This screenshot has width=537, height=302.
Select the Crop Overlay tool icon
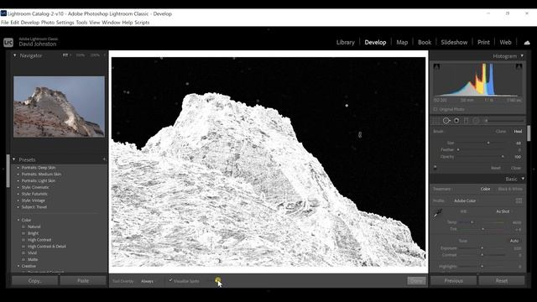tap(436, 121)
